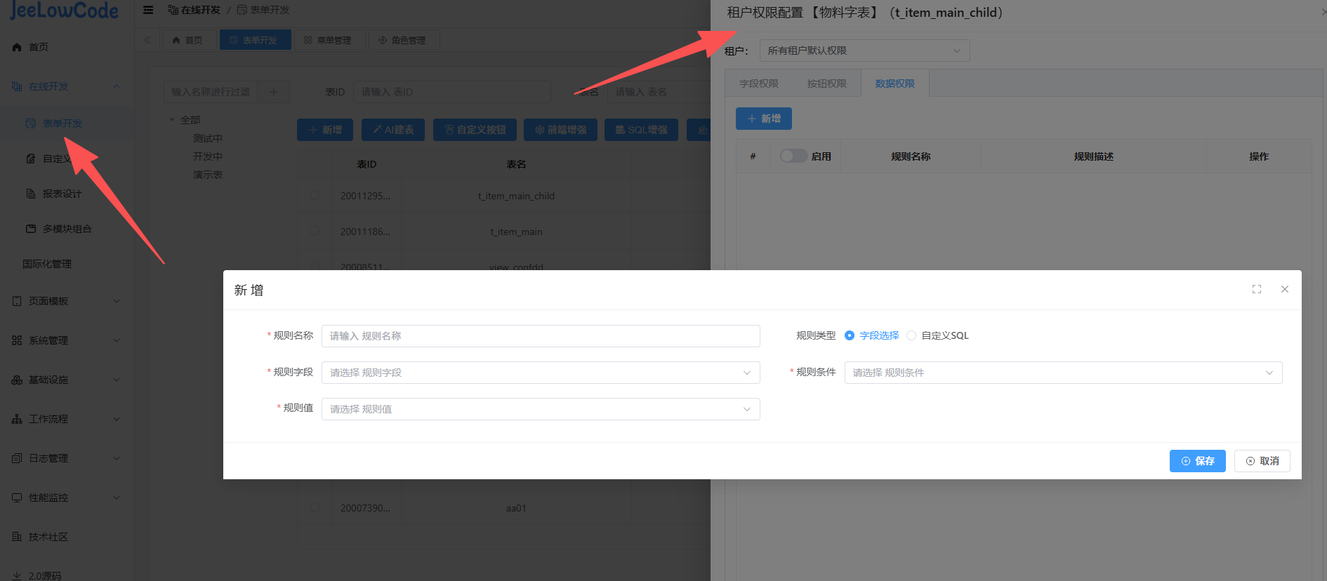Select the 字段选择 radio option
This screenshot has height=581, width=1327.
tap(850, 335)
